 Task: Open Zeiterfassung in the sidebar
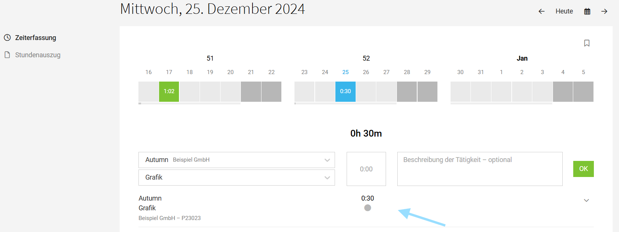[x=35, y=37]
